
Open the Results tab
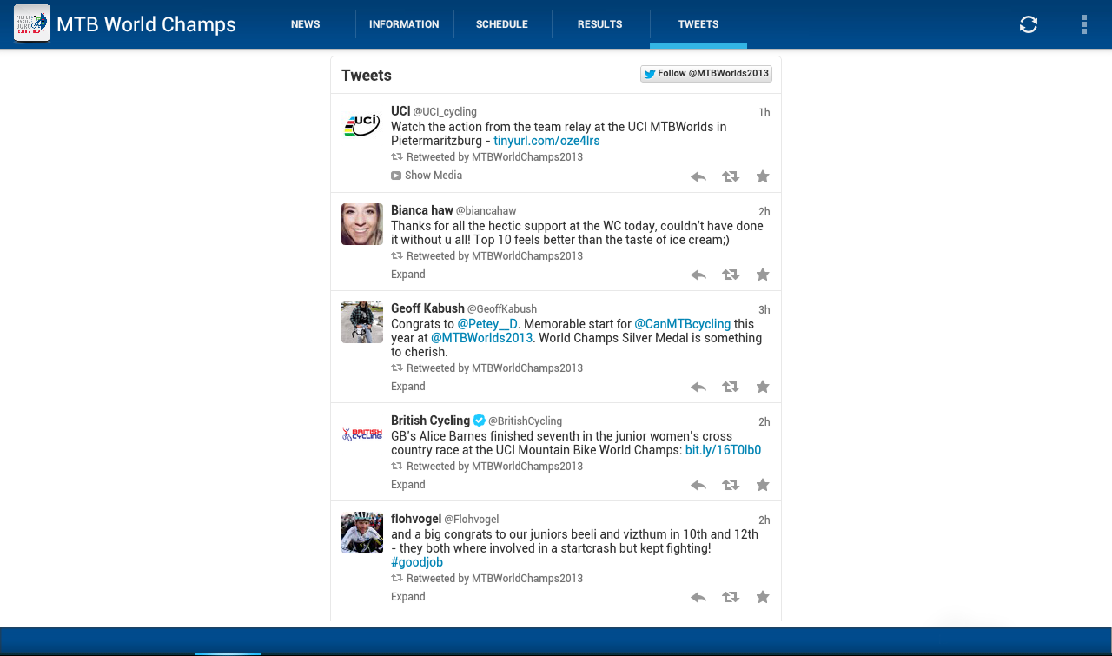tap(600, 24)
